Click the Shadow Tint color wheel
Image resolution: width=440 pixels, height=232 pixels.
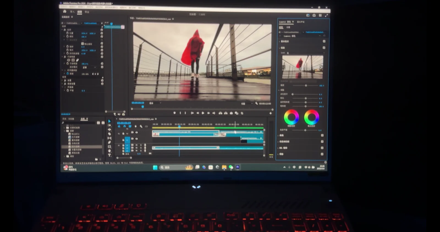291,117
